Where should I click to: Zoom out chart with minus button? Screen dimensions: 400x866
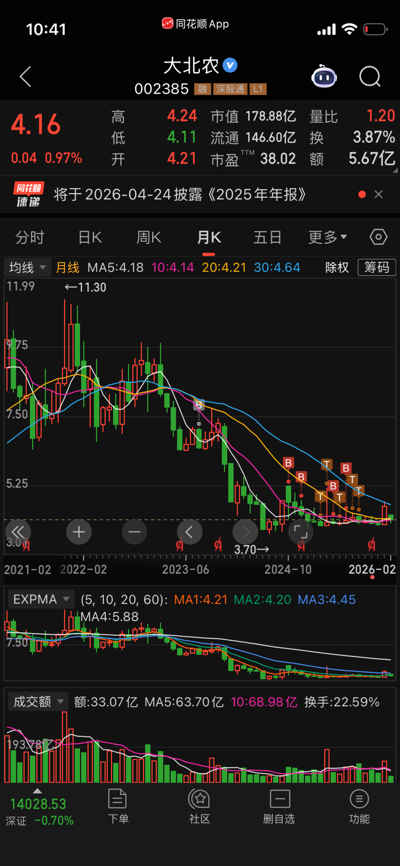134,532
